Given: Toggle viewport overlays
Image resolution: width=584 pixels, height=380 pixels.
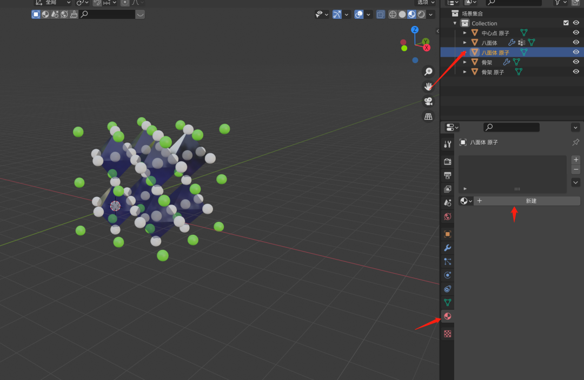Looking at the screenshot, I should coord(359,14).
